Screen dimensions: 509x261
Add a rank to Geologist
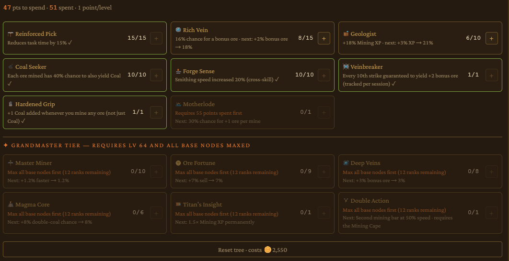coord(491,38)
